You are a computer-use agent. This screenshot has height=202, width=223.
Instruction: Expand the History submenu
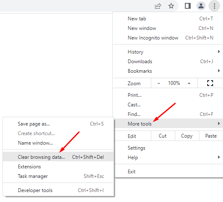coord(168,52)
